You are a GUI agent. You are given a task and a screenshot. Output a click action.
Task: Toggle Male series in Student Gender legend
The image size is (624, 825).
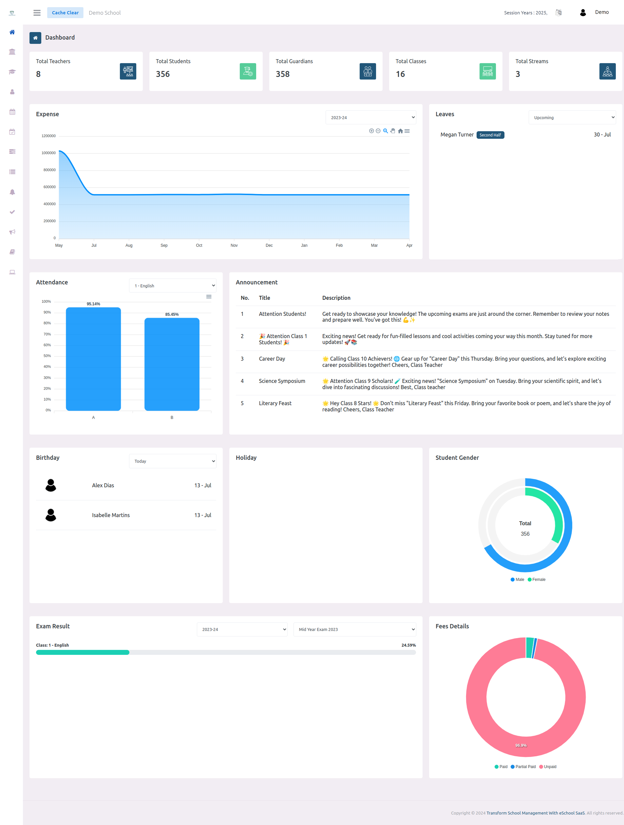pos(517,579)
